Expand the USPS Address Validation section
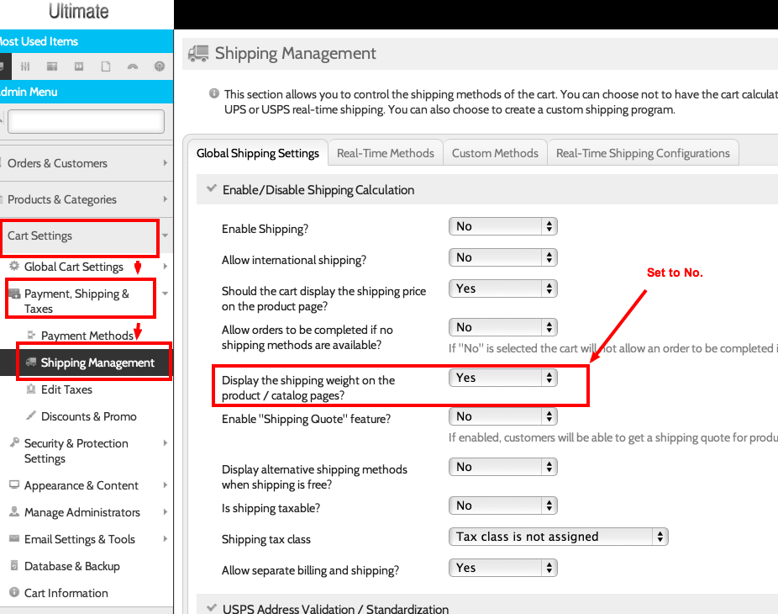The image size is (778, 614). coord(211,609)
